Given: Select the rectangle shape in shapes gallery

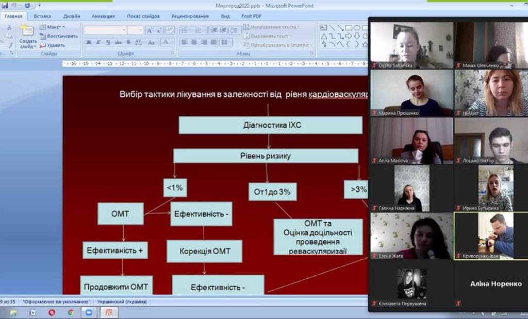Looking at the screenshot, I should coord(349,28).
